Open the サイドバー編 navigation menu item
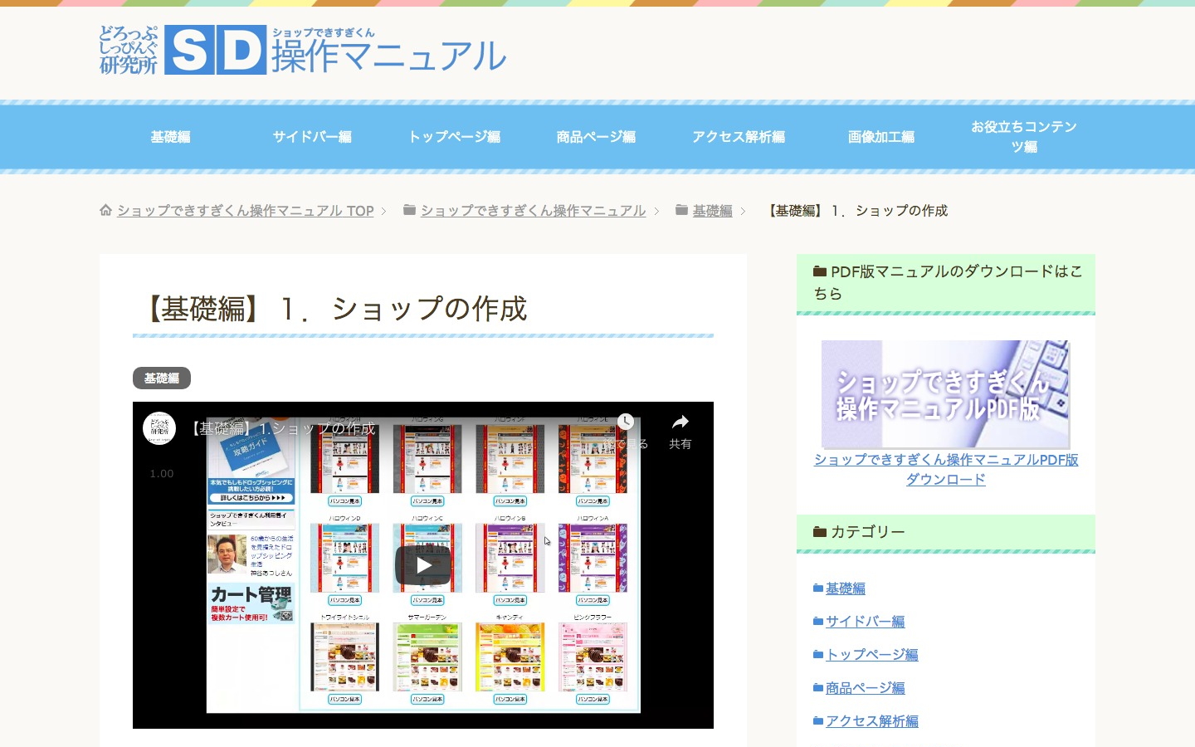1195x747 pixels. pyautogui.click(x=312, y=137)
